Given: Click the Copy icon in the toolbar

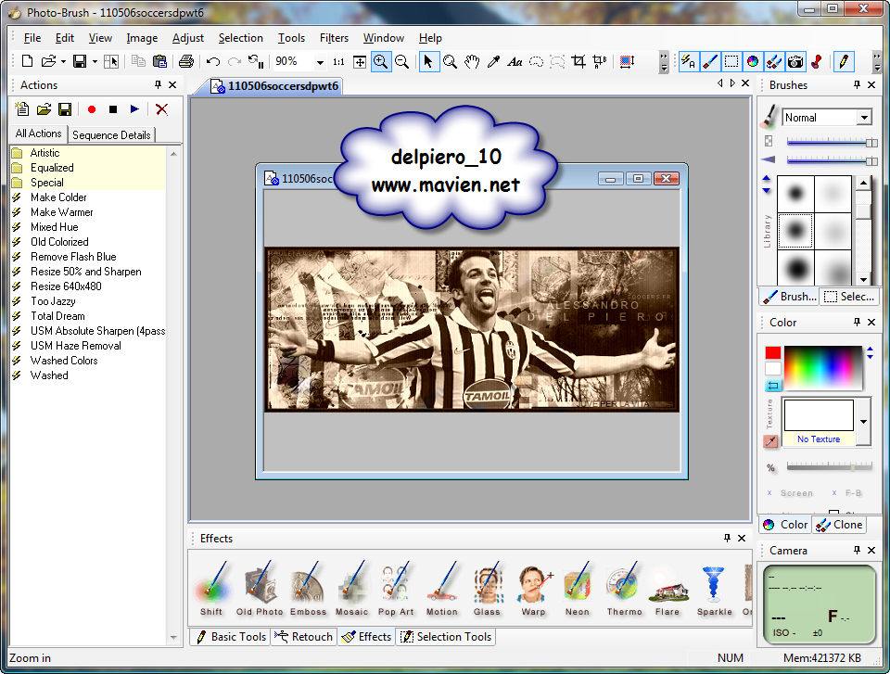Looking at the screenshot, I should pyautogui.click(x=138, y=61).
